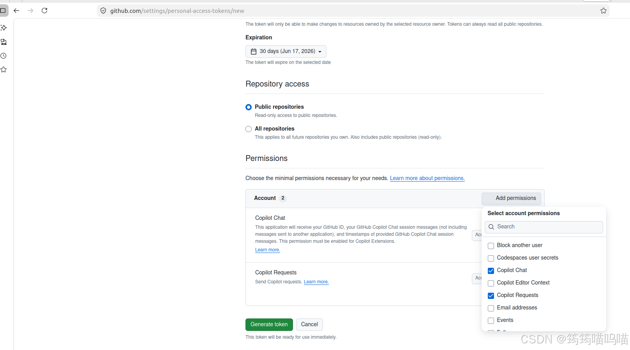The image size is (630, 350).
Task: Open the favorites star icon in sidebar
Action: 4,69
